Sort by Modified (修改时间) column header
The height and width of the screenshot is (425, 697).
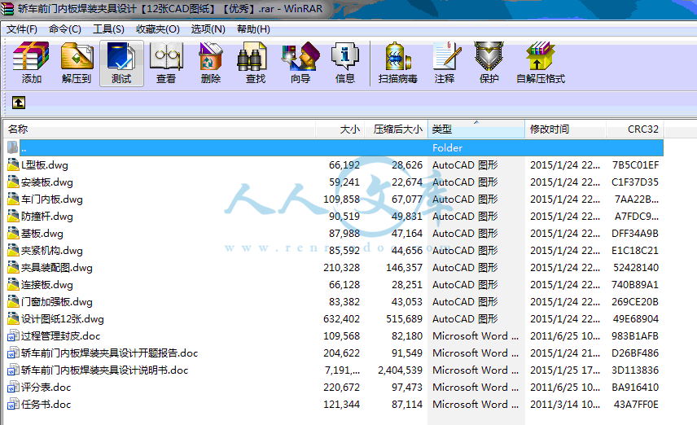click(565, 129)
